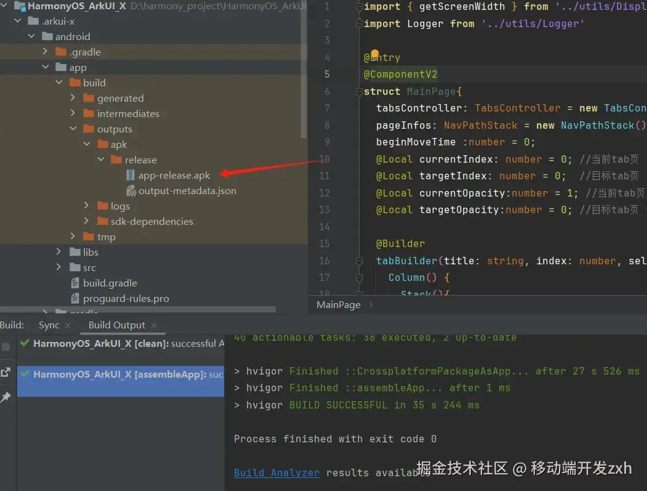This screenshot has width=647, height=491.
Task: Click the proguard-rules.pro file icon
Action: [75, 298]
